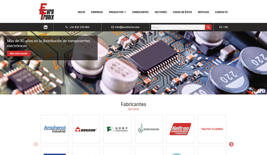Image resolution: width=267 pixels, height=155 pixels.
Task: Select the Amphenol Industrial logo
Action: pyautogui.click(x=55, y=129)
